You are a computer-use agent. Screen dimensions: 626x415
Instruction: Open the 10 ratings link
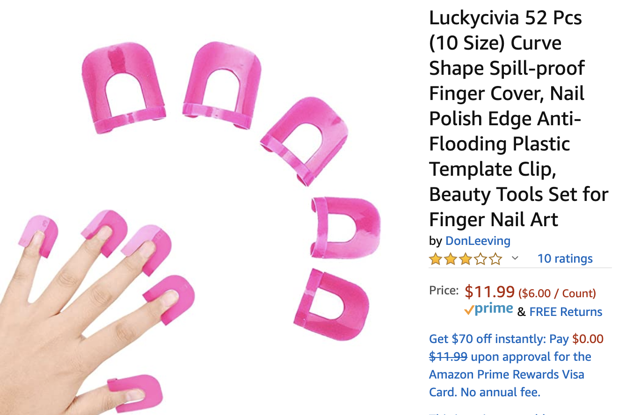[x=565, y=258]
